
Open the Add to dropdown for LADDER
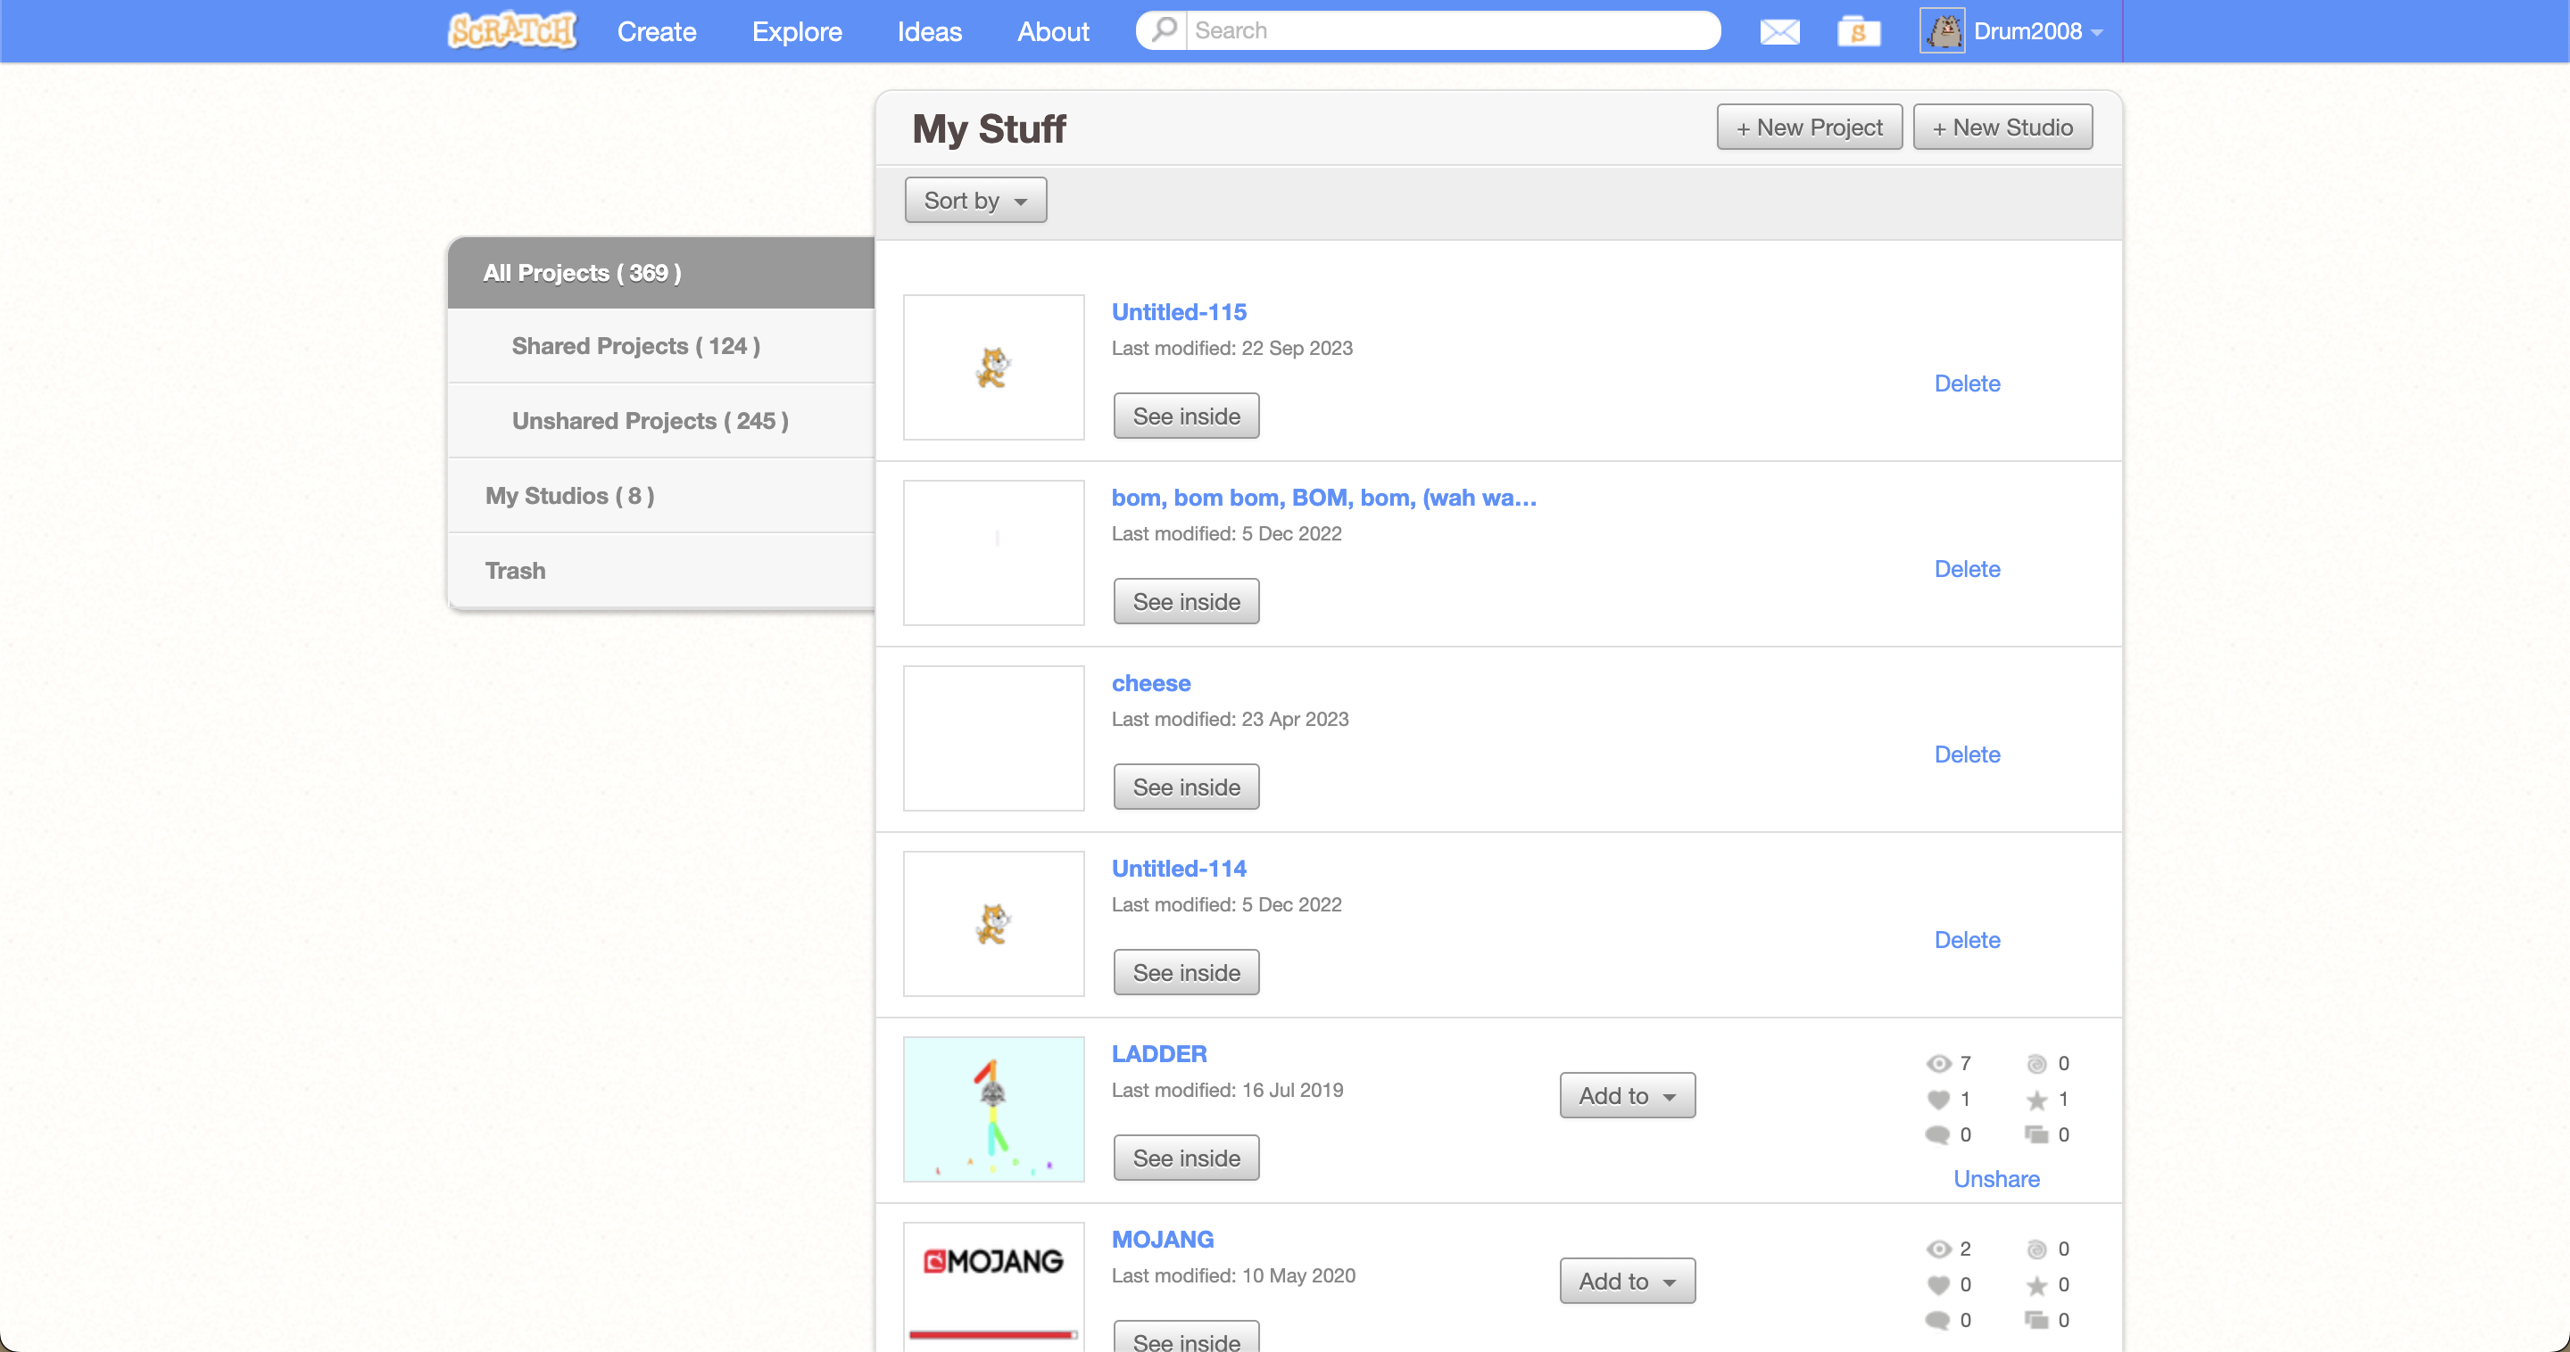click(x=1626, y=1095)
